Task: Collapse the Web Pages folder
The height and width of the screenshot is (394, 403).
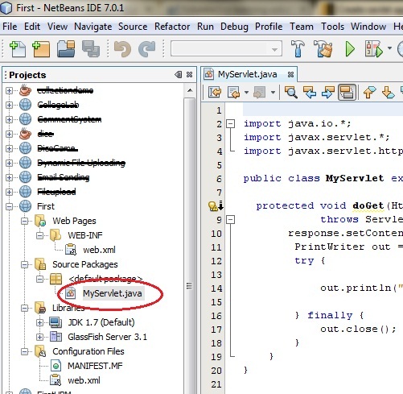Action: [x=25, y=221]
